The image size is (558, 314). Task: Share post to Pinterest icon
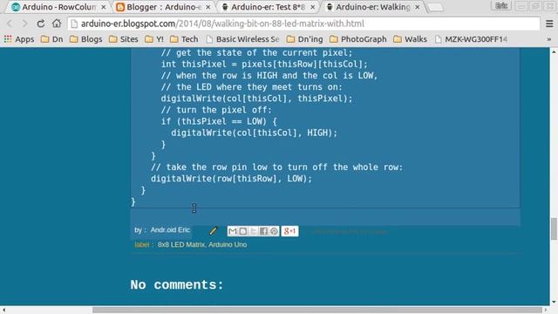click(x=274, y=231)
